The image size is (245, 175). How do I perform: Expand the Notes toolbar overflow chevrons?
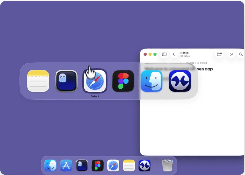232,54
